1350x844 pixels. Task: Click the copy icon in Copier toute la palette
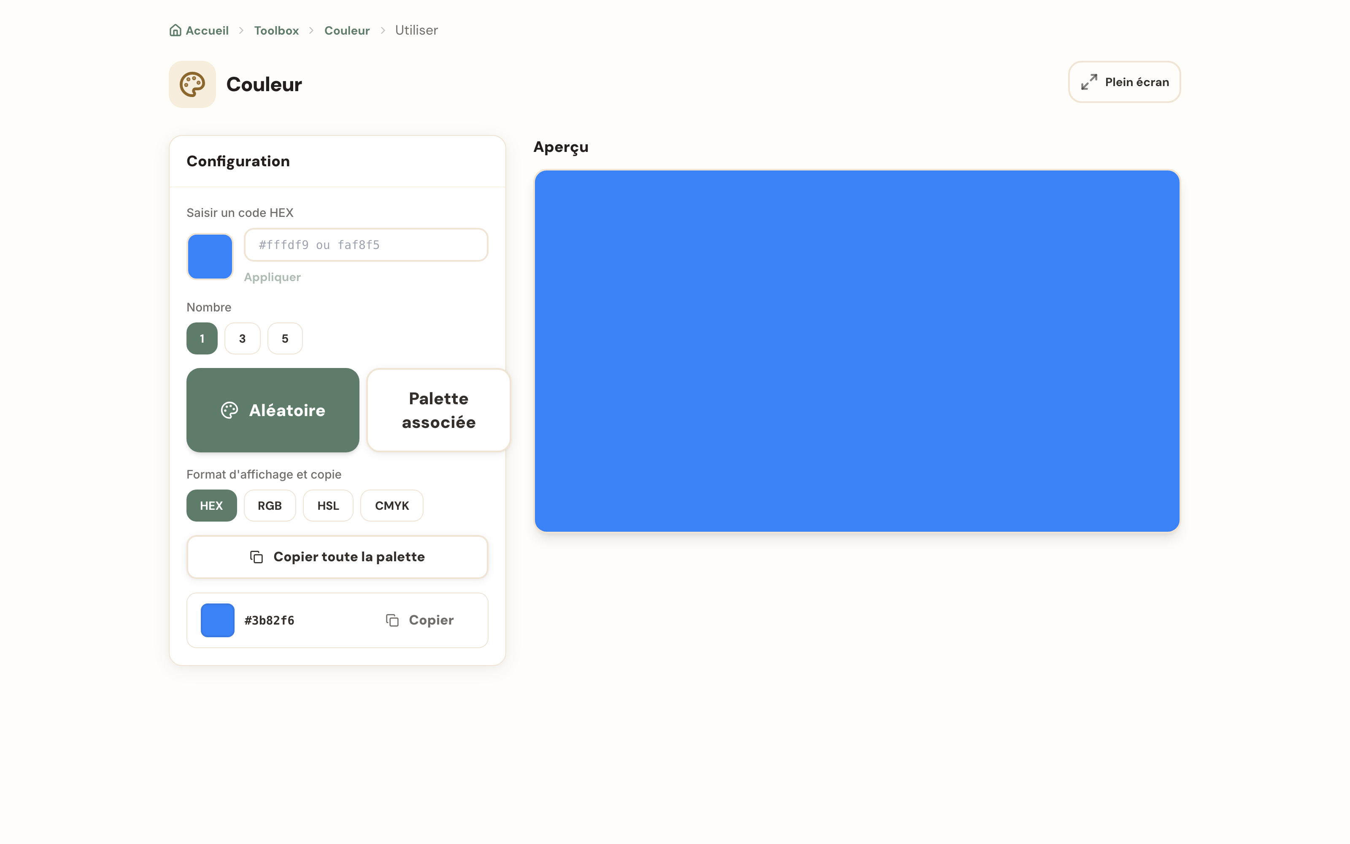(x=256, y=557)
